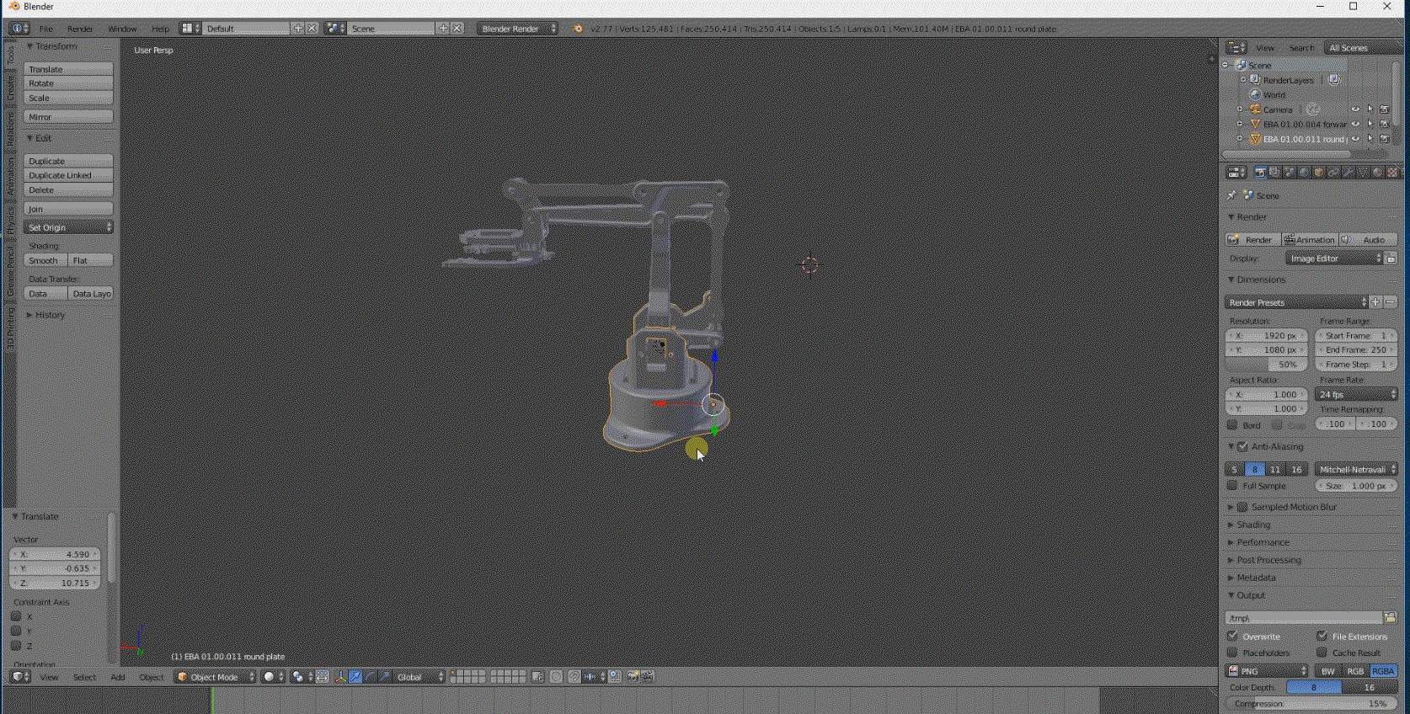Viewport: 1410px width, 714px height.
Task: Click the OpenGL render image icon
Action: (x=633, y=677)
